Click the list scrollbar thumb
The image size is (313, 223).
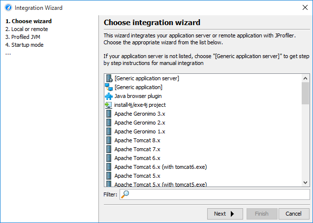(x=305, y=93)
